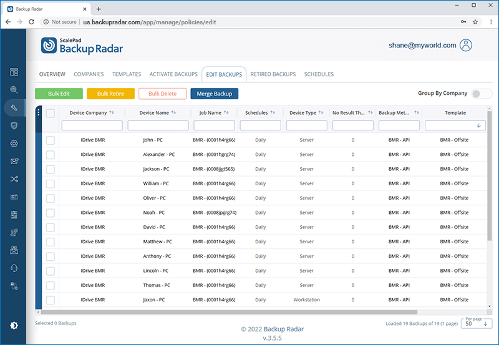This screenshot has height=345, width=499.
Task: Check the William - PC row checkbox
Action: coord(51,183)
